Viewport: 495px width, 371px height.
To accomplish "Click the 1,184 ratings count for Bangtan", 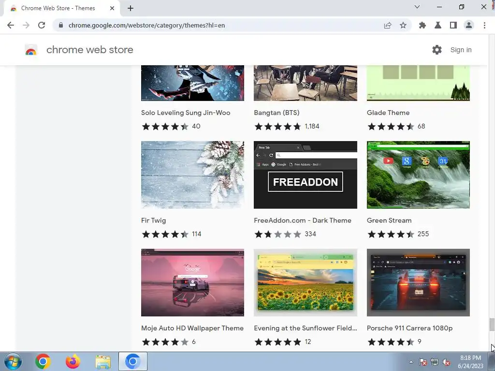I will [x=312, y=126].
